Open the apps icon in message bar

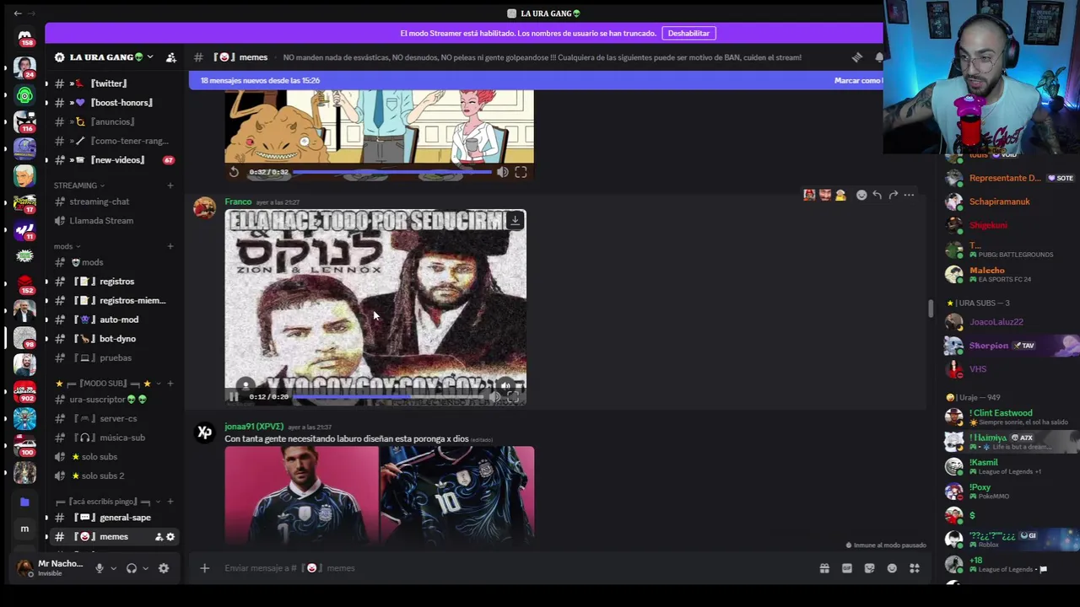click(915, 568)
